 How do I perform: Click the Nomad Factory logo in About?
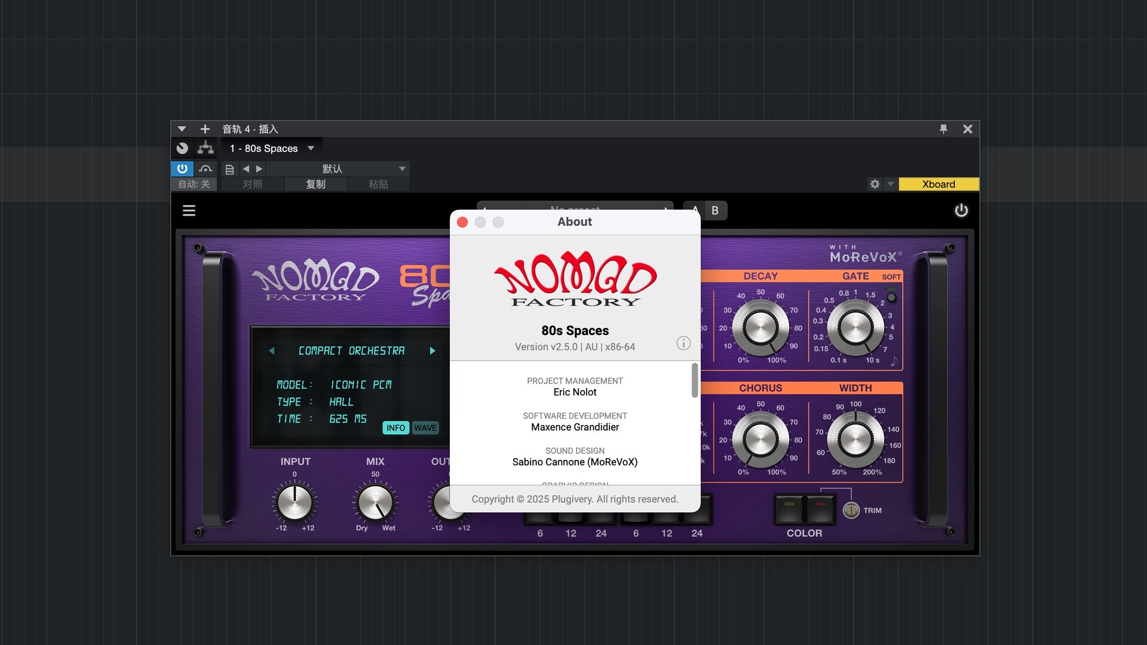(x=575, y=279)
